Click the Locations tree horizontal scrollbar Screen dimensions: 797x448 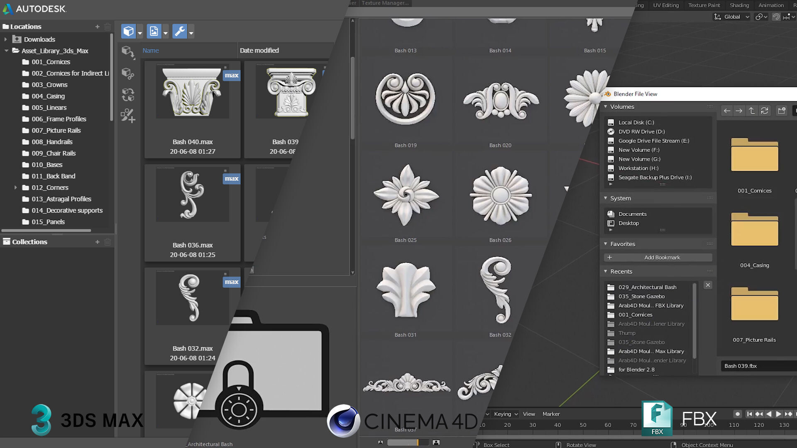coord(46,230)
